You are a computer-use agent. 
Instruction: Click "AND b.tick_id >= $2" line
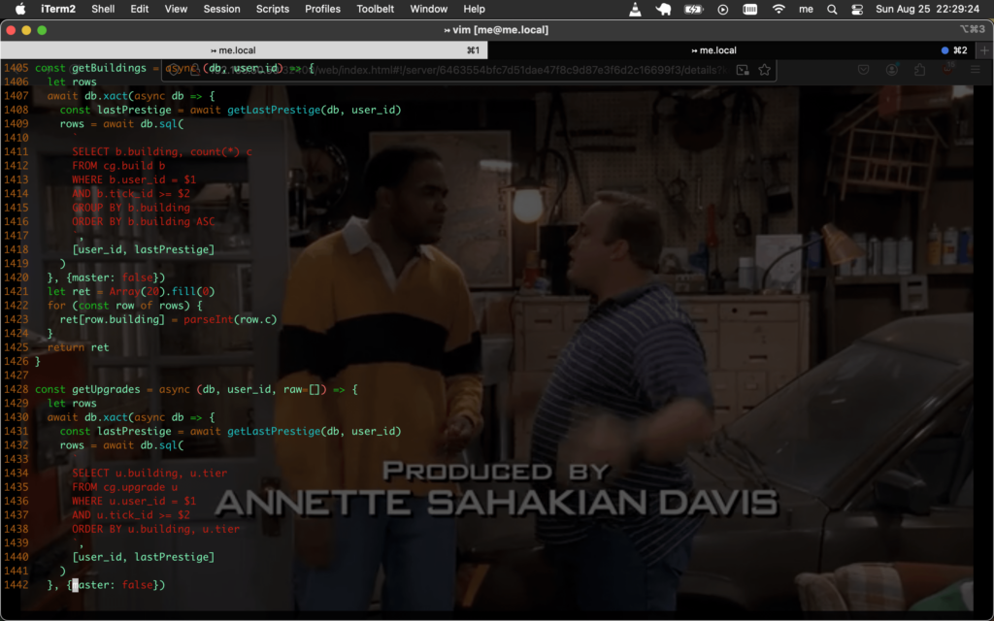(x=131, y=193)
